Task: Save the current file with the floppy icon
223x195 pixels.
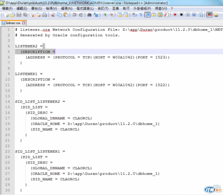Action: (19, 15)
